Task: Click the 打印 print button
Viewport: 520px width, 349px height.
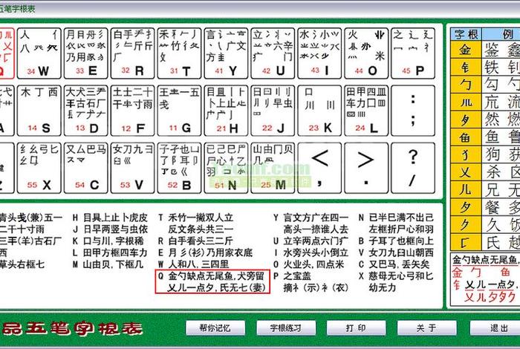Action: [x=356, y=328]
